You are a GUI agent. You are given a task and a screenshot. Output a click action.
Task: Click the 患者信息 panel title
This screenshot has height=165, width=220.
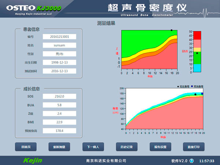(32, 29)
